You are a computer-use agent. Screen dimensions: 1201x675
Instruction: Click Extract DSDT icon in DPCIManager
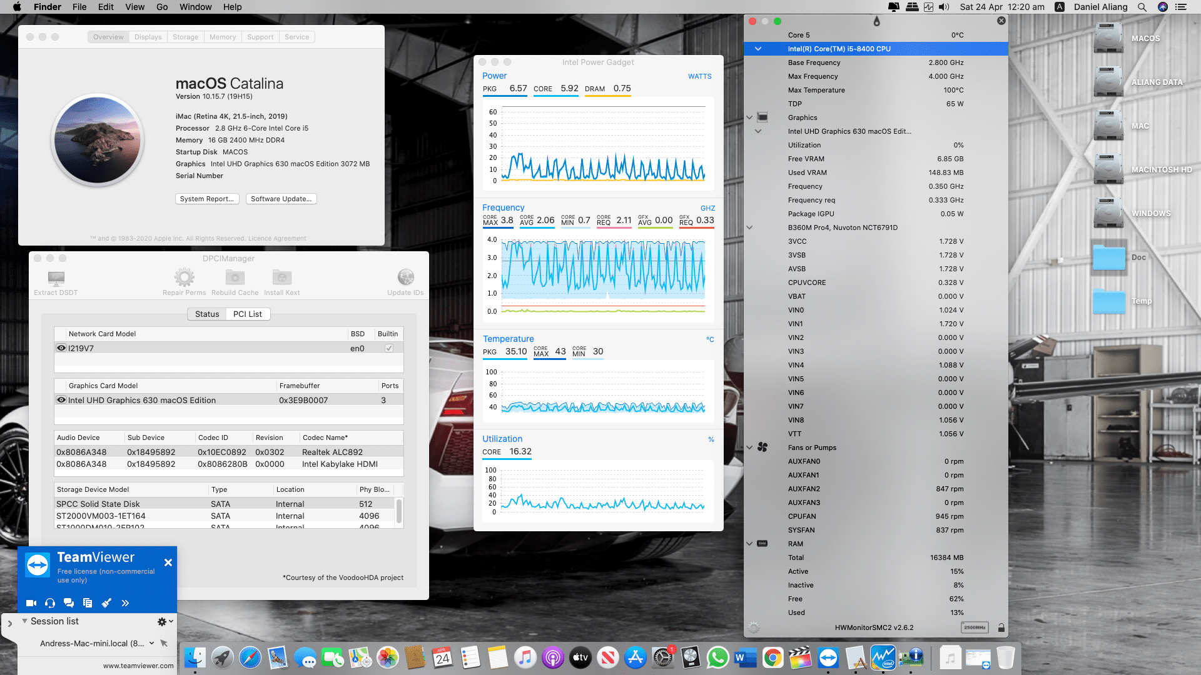56,277
